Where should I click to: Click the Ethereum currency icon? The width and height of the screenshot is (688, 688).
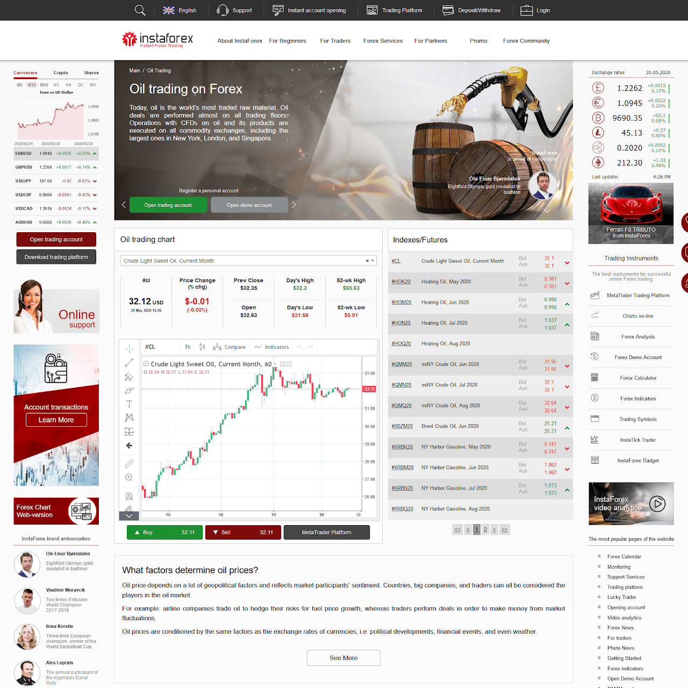598,162
